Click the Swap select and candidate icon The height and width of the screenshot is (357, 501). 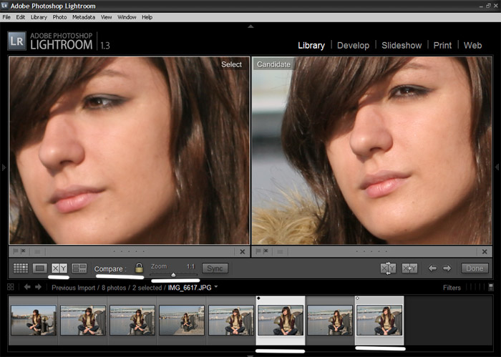[388, 268]
